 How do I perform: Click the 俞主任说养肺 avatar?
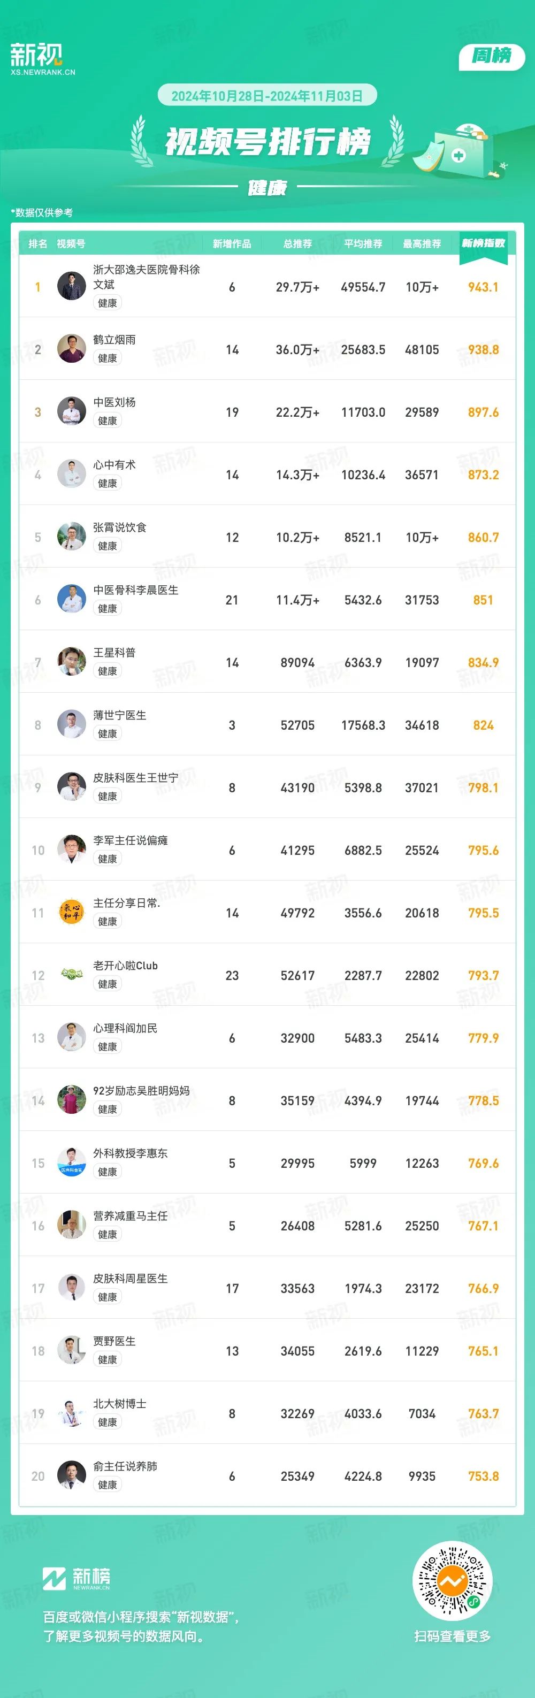tap(72, 1476)
